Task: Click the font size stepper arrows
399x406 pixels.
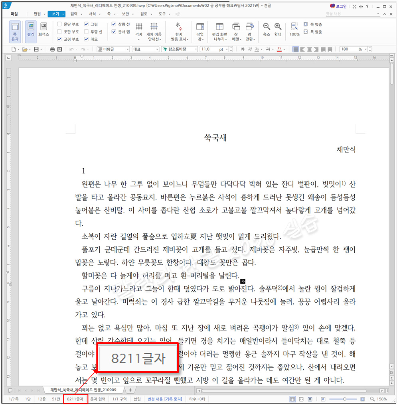Action: 231,49
